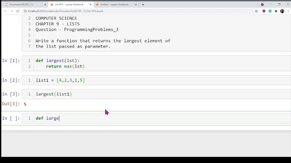Click the 'In [2]:' prompt label
This screenshot has width=291, height=163.
(x=11, y=80)
